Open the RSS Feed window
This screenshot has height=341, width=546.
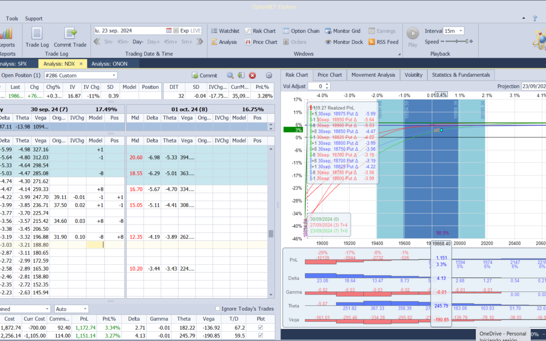(x=383, y=42)
